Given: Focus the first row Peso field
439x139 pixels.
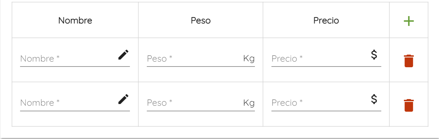Looking at the screenshot, I should [x=194, y=58].
